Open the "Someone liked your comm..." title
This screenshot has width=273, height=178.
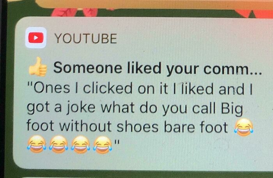tap(158, 68)
